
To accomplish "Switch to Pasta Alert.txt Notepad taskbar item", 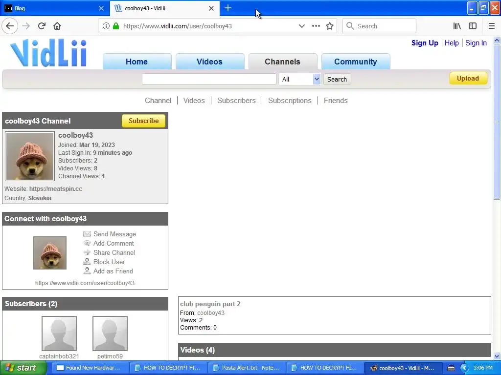I will [247, 368].
